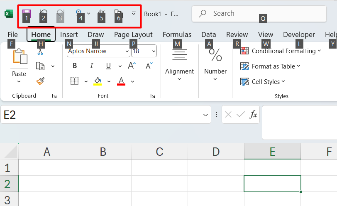Select row 3 header

point(9,199)
